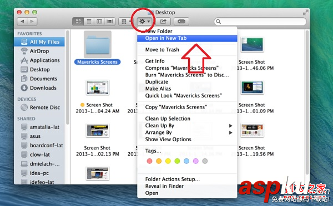Viewport: 333px width, 206px height.
Task: Open the gear Action menu
Action: point(145,22)
